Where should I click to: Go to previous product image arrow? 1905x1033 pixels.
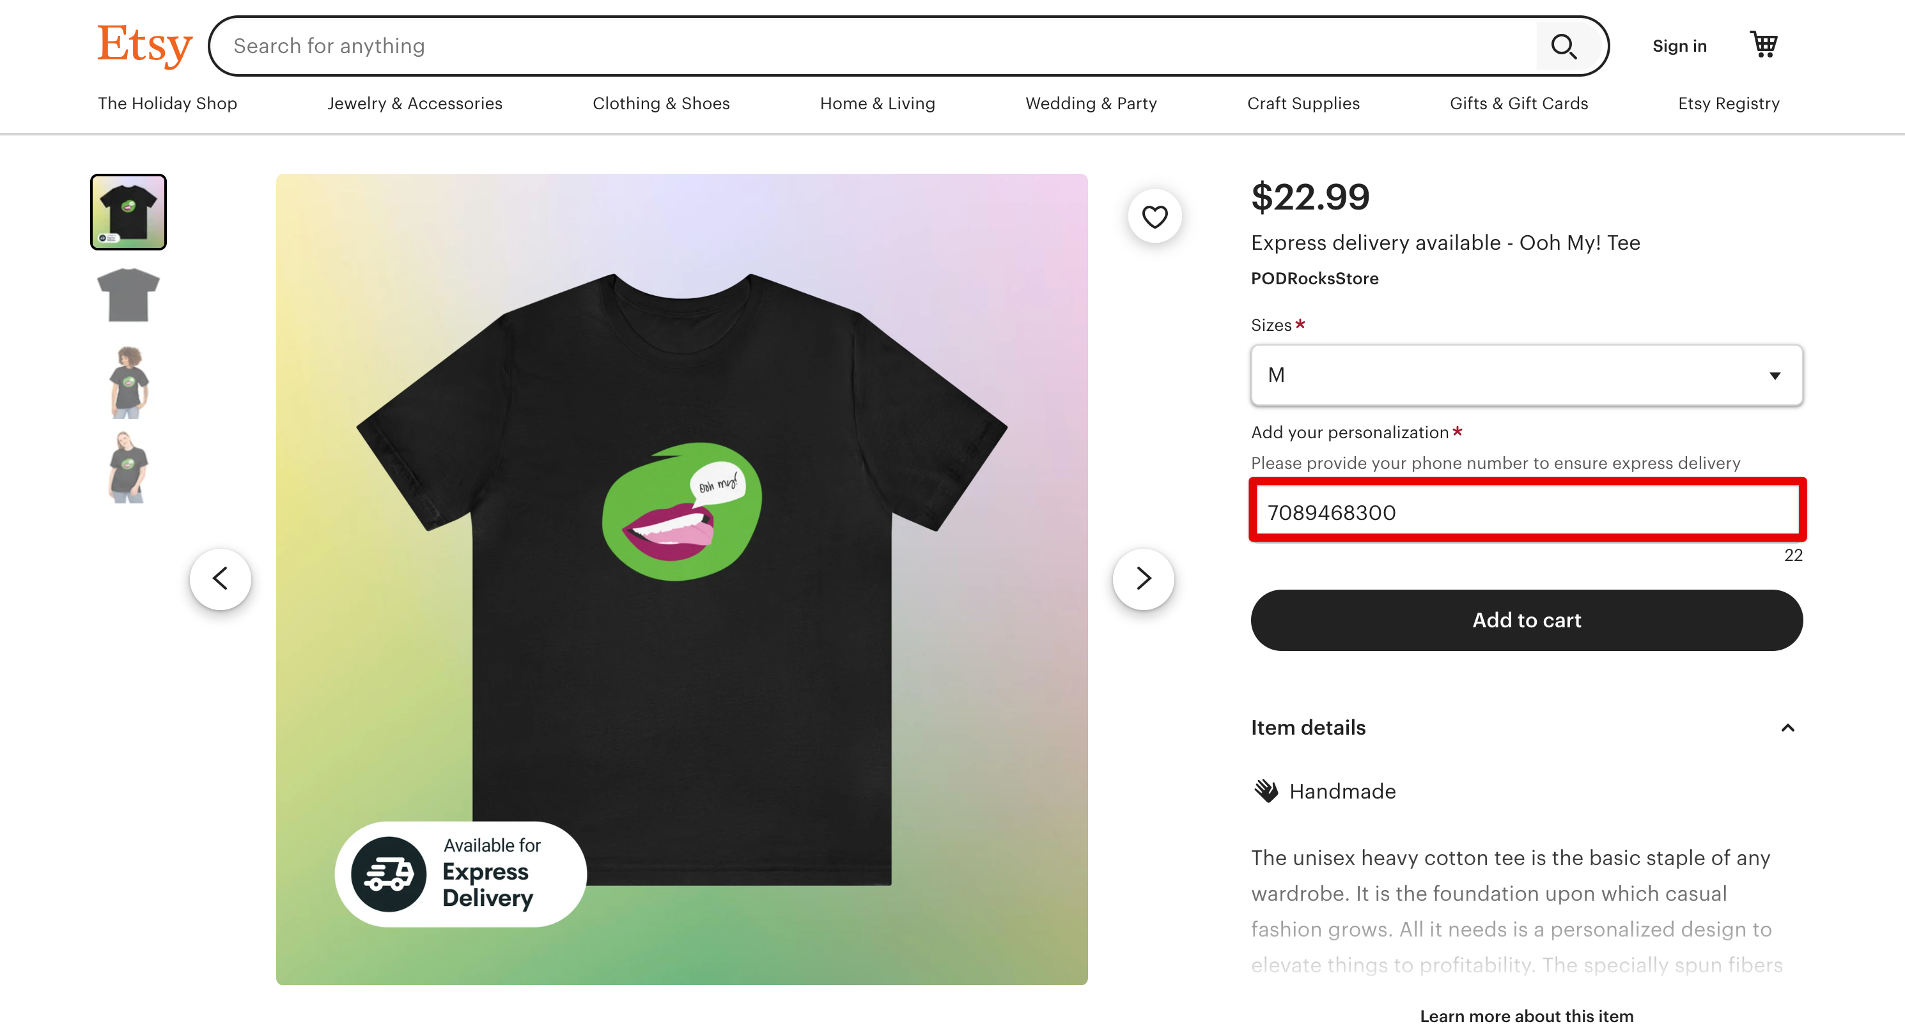[221, 579]
